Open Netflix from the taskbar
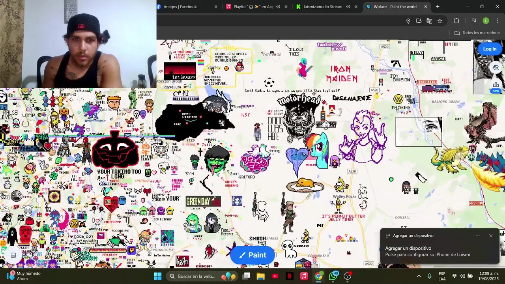Screen dimensions: 505x284 290,276
